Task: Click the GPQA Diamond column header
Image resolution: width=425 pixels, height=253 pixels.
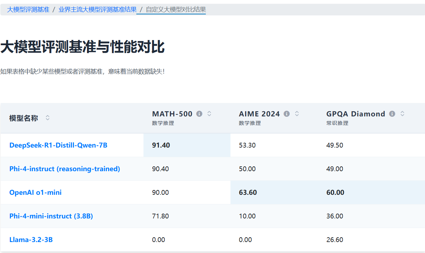Action: pos(371,118)
